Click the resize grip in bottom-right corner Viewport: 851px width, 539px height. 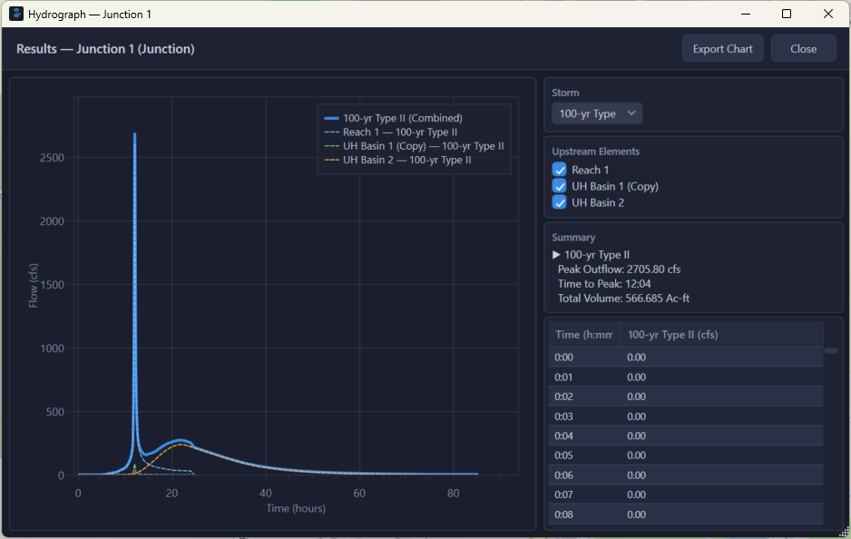[844, 532]
